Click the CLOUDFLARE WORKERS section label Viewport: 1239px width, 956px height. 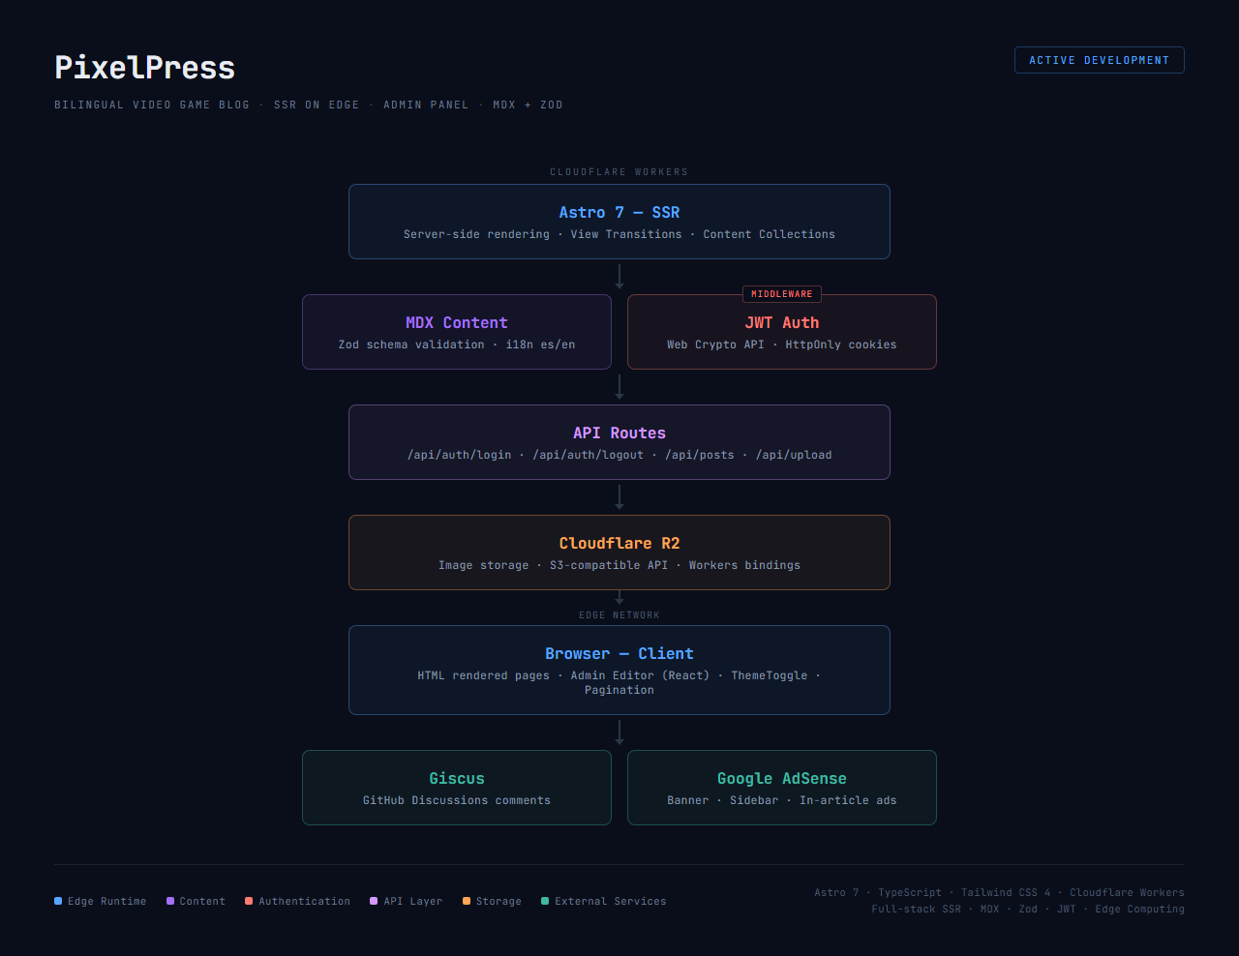(x=619, y=172)
